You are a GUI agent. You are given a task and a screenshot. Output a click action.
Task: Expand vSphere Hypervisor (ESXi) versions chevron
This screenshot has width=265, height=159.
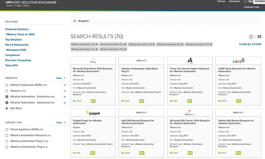click(65, 85)
